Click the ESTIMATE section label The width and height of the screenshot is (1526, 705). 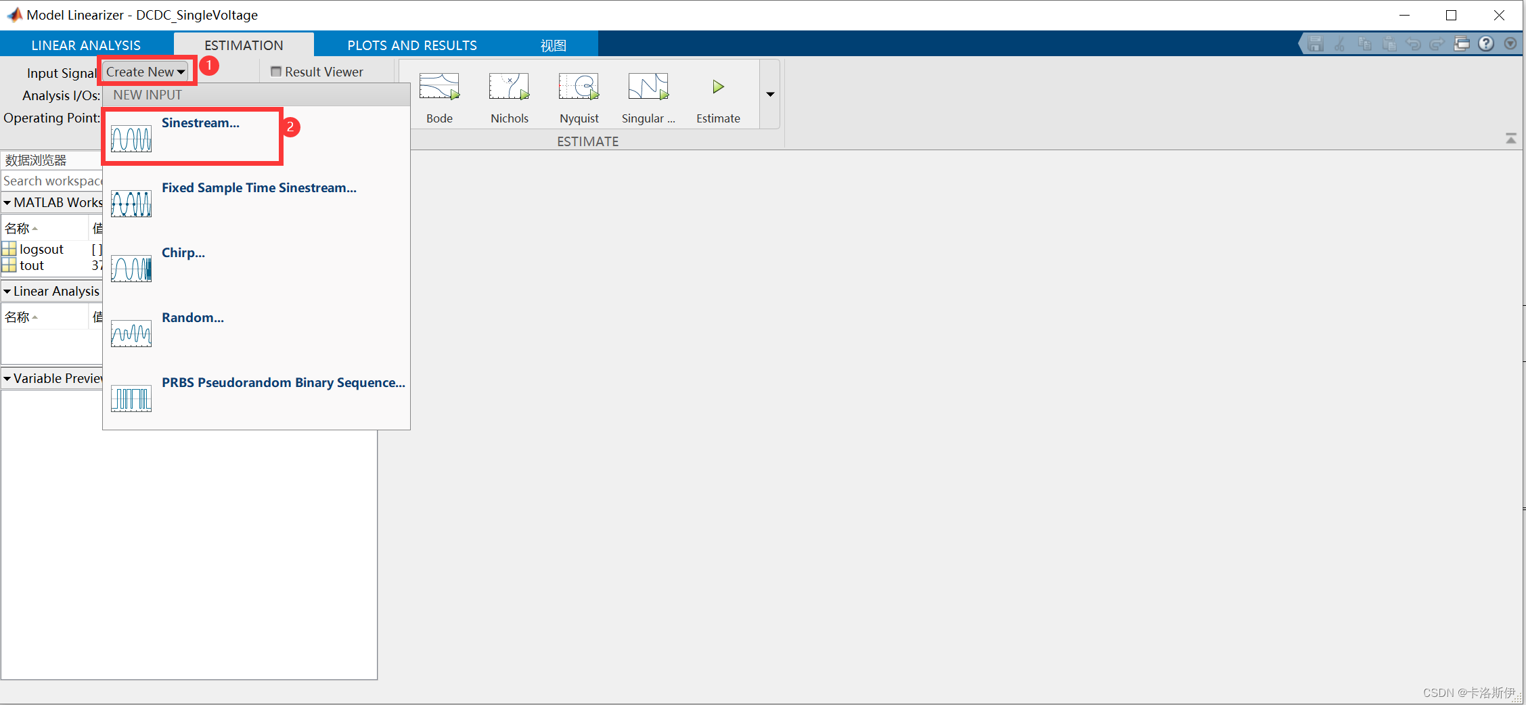[x=587, y=141]
